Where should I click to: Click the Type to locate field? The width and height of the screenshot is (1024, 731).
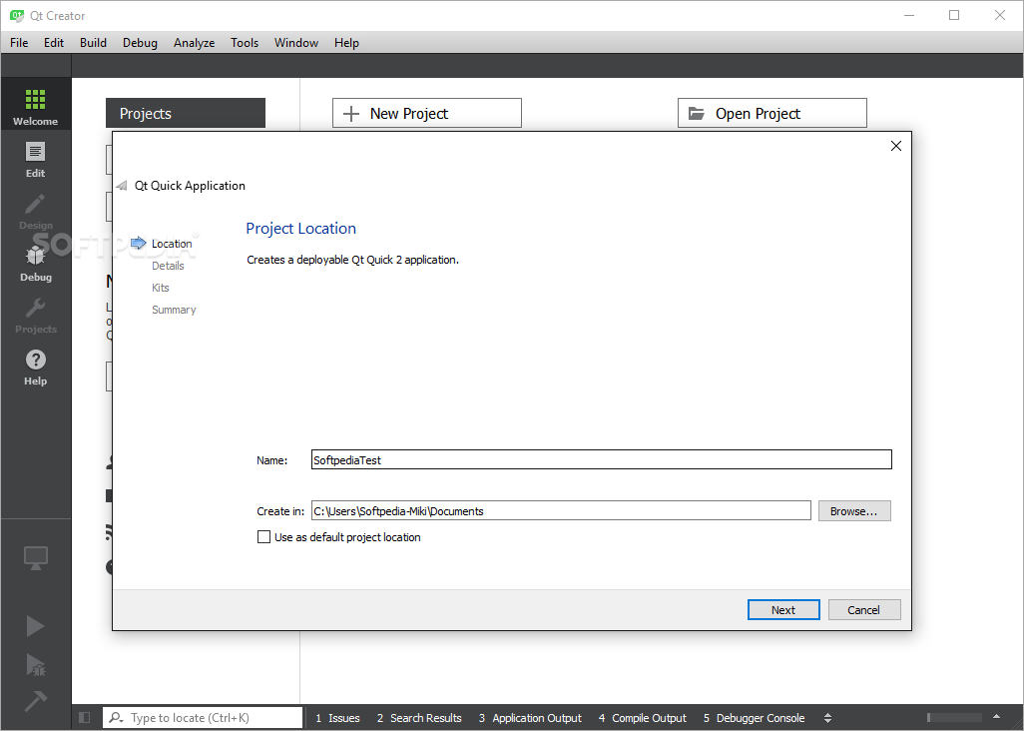[x=203, y=717]
